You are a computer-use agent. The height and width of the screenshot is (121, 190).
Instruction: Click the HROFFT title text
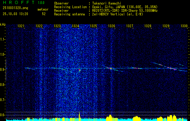point(19,2)
